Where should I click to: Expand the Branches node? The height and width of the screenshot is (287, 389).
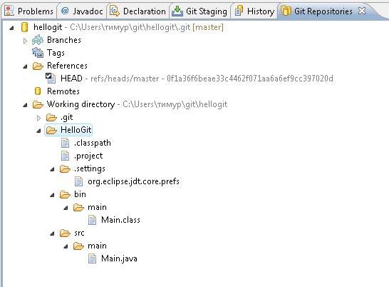coord(25,41)
